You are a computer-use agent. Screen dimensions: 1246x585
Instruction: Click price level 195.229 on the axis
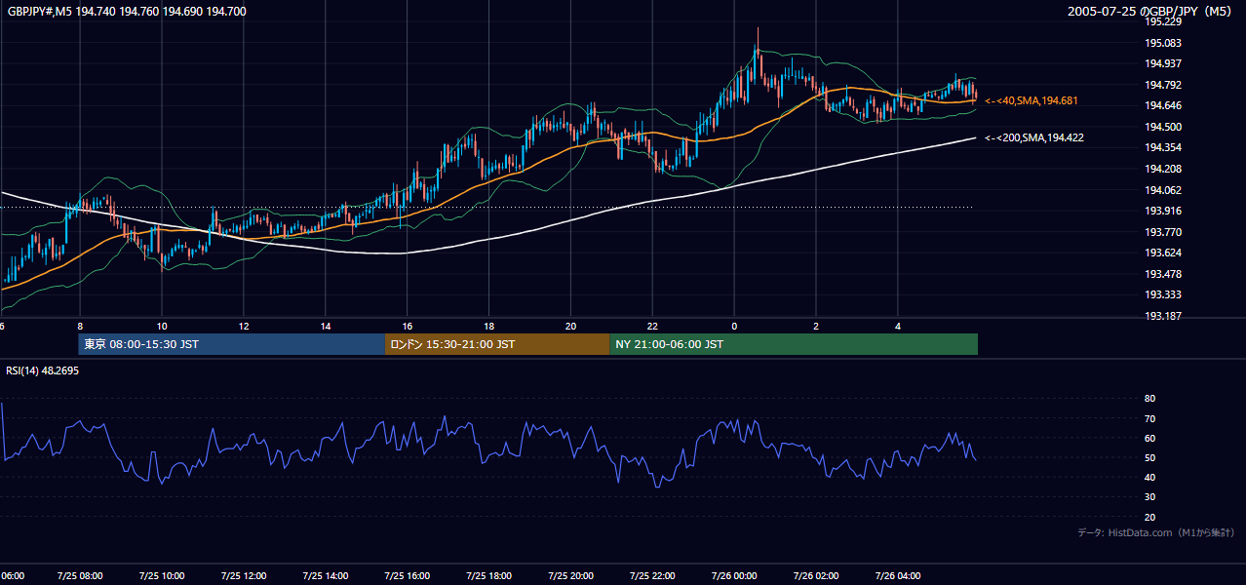[1163, 21]
